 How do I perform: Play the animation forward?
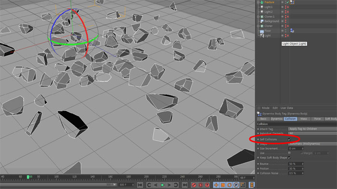(x=163, y=185)
